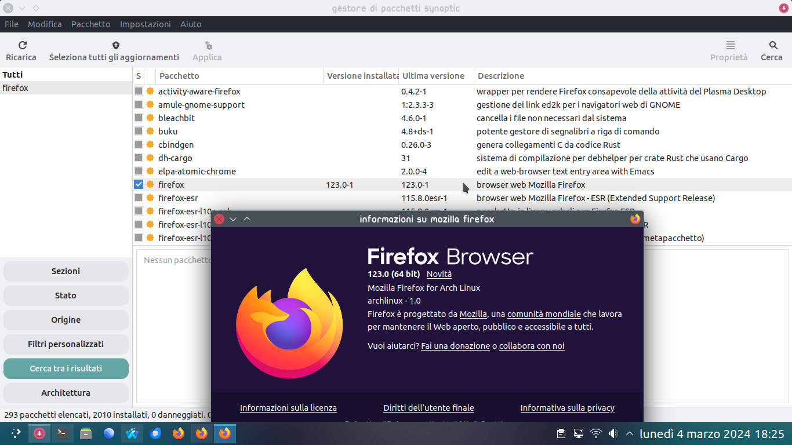The height and width of the screenshot is (445, 792).
Task: Follow the comunità mondiale link
Action: (x=544, y=314)
